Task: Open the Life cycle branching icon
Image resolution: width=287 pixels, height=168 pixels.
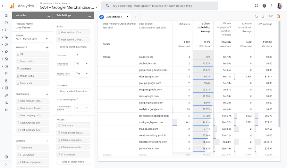Action: coord(6,30)
